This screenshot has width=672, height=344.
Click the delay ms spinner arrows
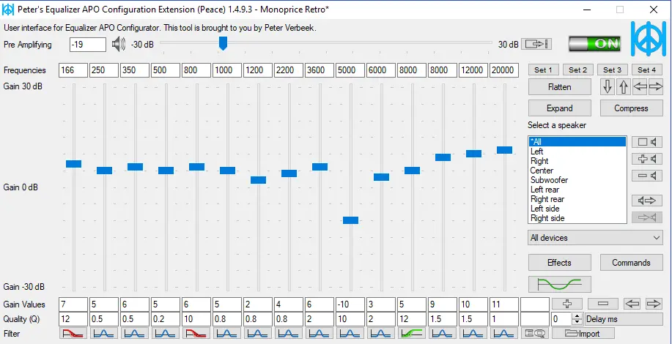click(x=577, y=319)
